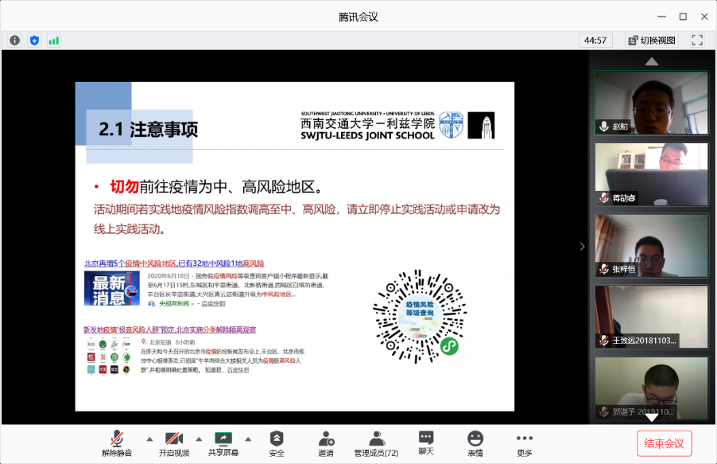717x464 pixels.
Task: Open the 新发地疫情 极高风险人群 news link
Action: pos(169,329)
